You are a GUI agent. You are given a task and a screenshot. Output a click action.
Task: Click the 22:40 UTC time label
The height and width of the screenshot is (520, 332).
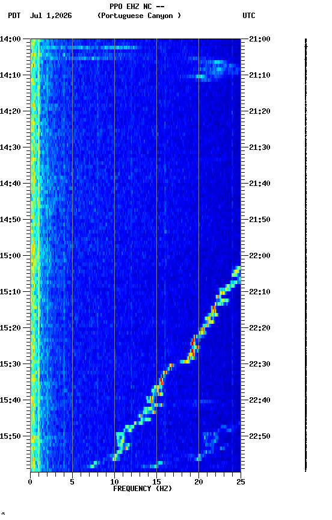(260, 401)
